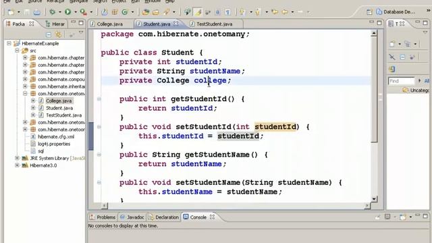
Task: Launch Debug with the green bug icon
Action: [x=52, y=12]
